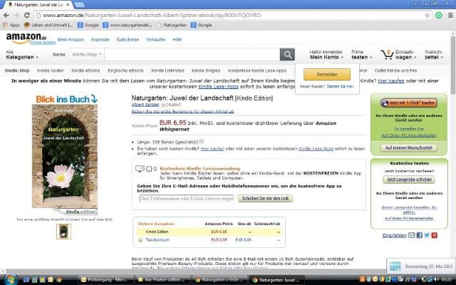Reload the page with refresh icon
The width and height of the screenshot is (456, 285).
click(27, 15)
